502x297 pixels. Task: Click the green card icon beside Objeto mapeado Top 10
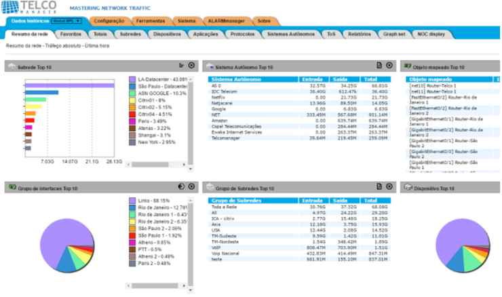(408, 66)
